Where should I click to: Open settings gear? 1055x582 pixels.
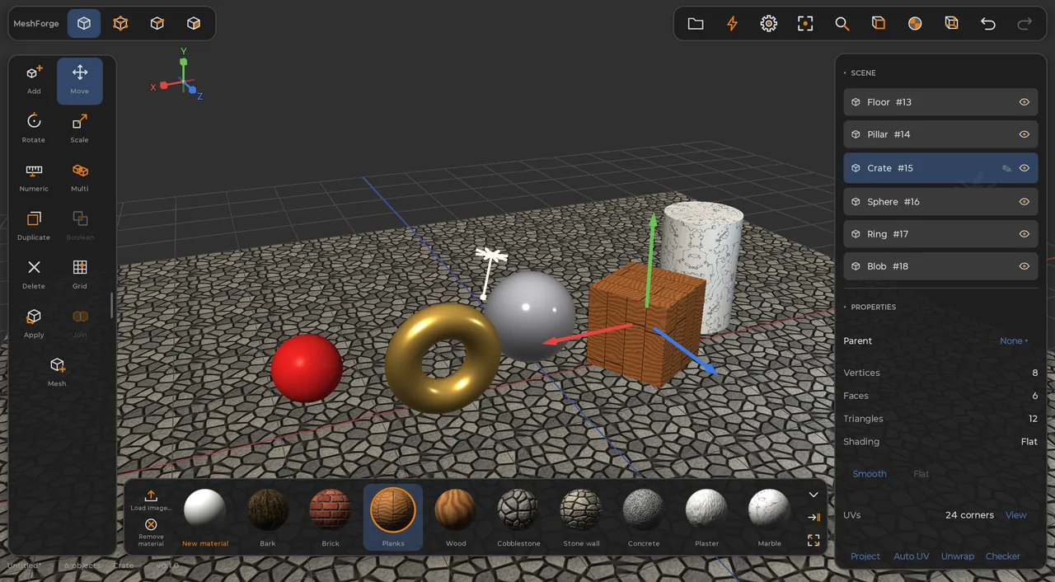coord(768,24)
